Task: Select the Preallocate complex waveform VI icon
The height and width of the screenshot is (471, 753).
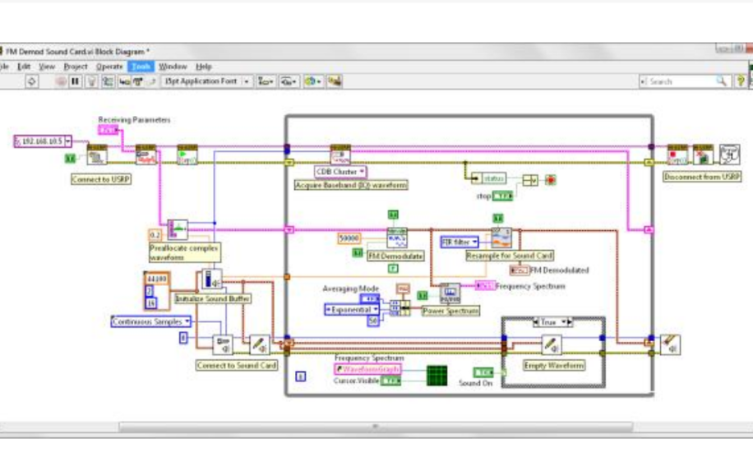Action: point(178,230)
